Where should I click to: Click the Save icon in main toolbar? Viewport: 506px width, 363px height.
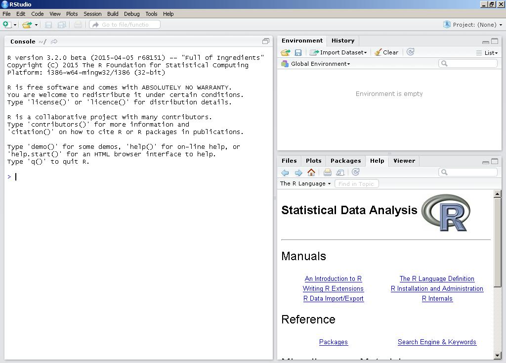tap(48, 25)
